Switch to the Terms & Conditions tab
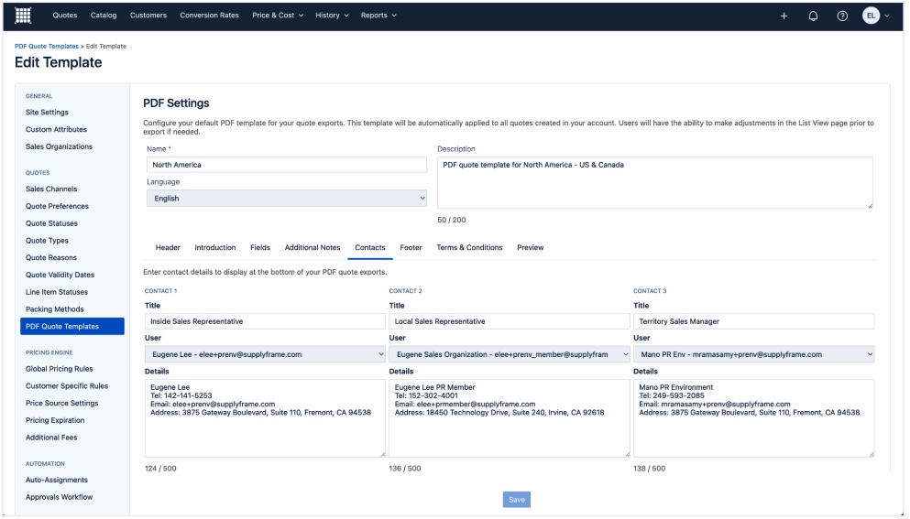Screen dimensions: 910x519 pyautogui.click(x=469, y=247)
